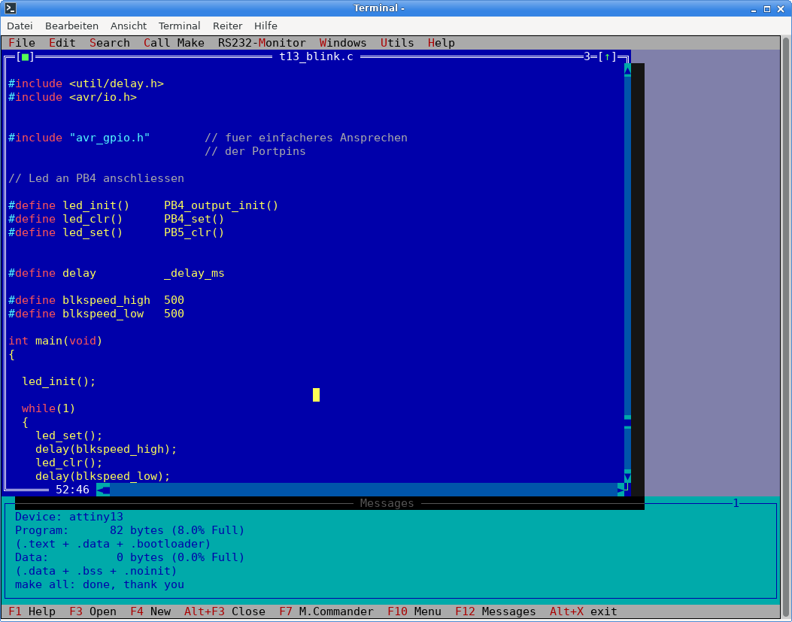The height and width of the screenshot is (622, 792).
Task: Click F4 New in status line
Action: click(x=150, y=612)
